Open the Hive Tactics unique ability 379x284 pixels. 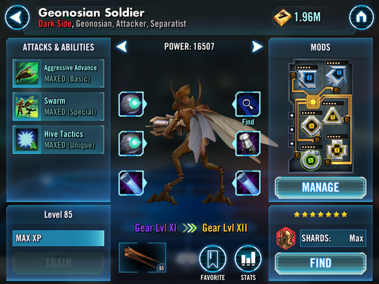(27, 139)
